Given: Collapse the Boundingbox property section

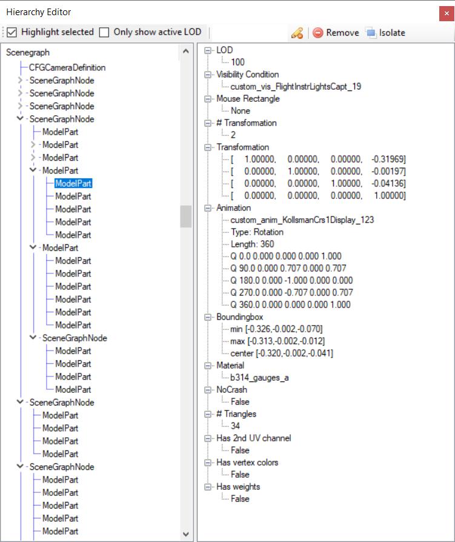Looking at the screenshot, I should point(208,317).
